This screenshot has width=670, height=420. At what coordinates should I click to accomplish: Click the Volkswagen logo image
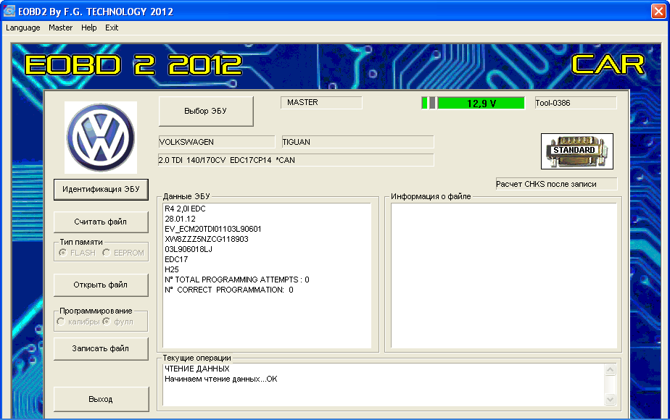click(101, 137)
